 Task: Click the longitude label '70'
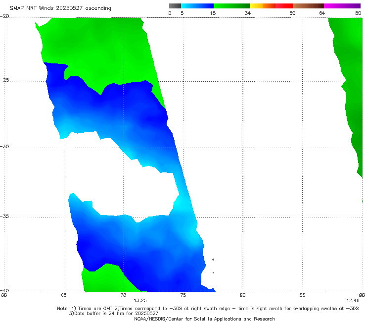tap(123, 295)
